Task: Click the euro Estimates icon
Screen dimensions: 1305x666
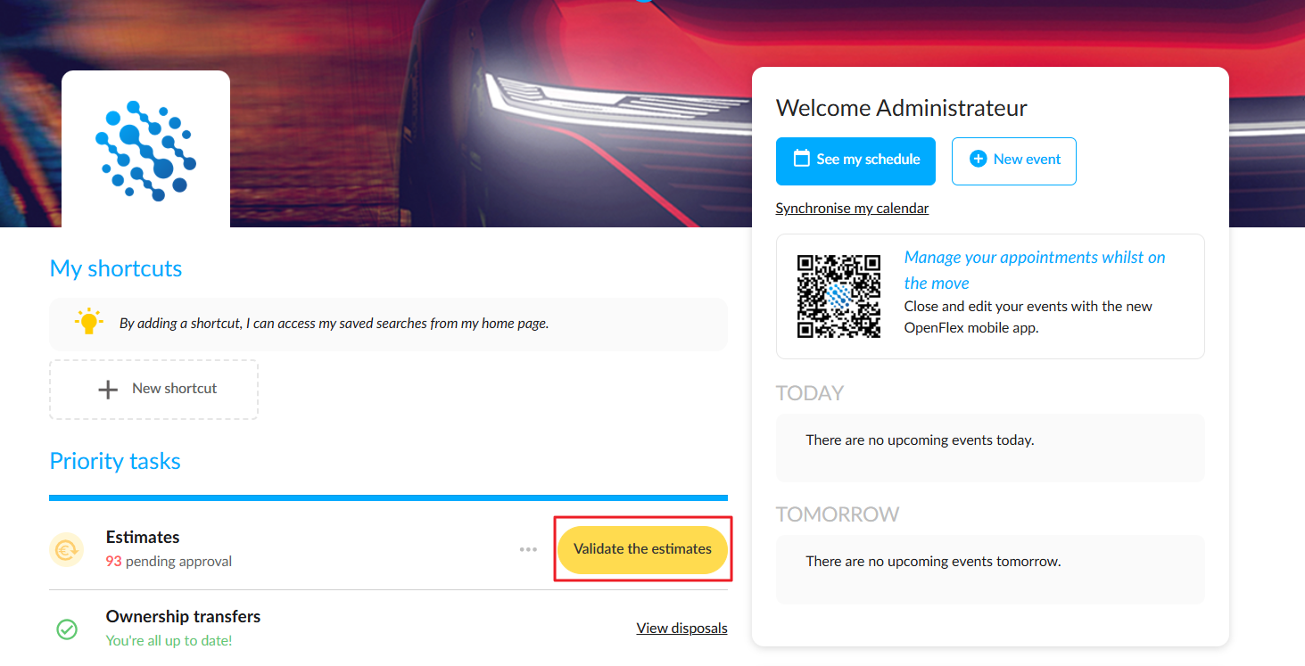Action: (x=66, y=550)
